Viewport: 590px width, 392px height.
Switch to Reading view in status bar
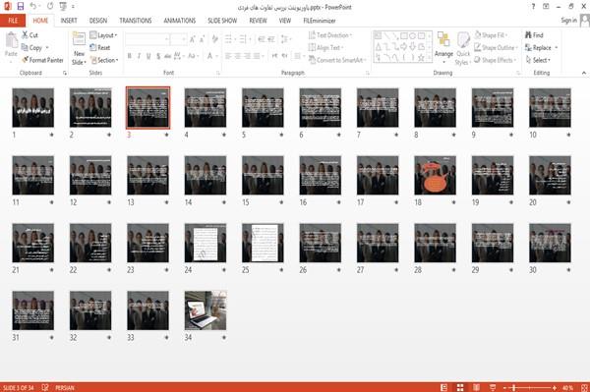[476, 387]
